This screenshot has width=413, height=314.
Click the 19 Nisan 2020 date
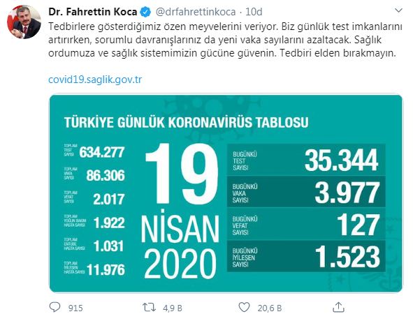[181, 211]
